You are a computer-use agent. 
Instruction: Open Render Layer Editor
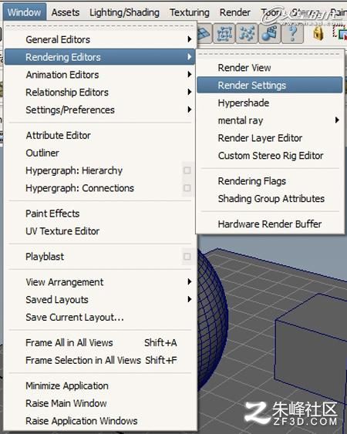click(x=260, y=138)
